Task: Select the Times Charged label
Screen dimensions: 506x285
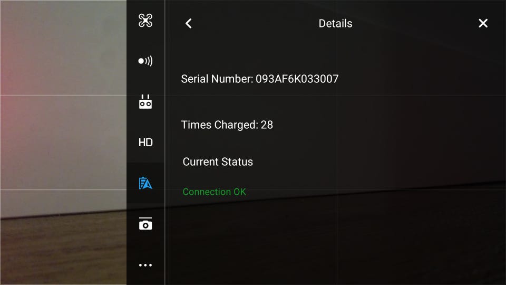Action: pyautogui.click(x=220, y=125)
